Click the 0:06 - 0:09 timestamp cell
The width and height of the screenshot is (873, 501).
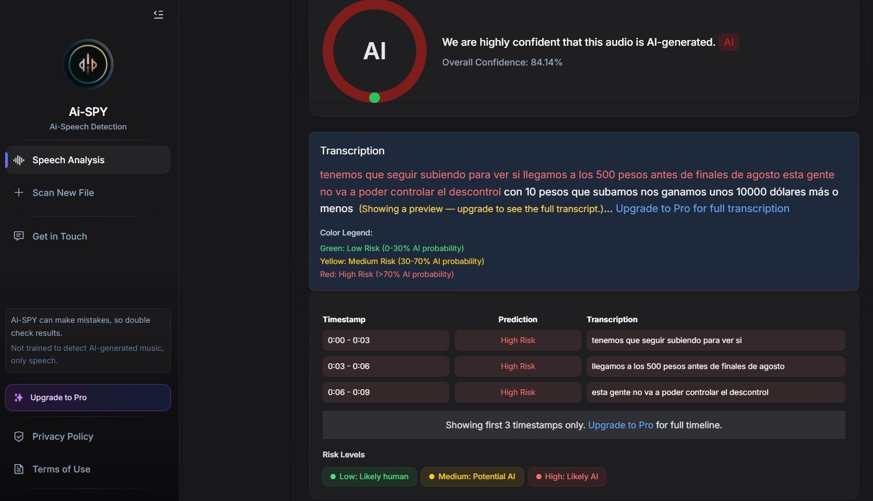(386, 392)
